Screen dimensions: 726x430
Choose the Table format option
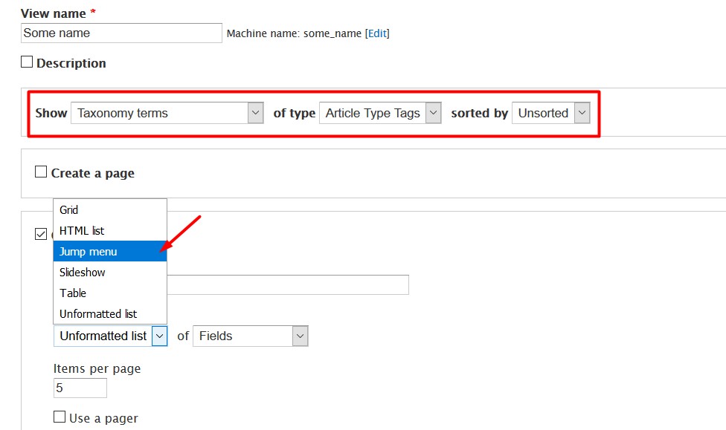click(110, 293)
